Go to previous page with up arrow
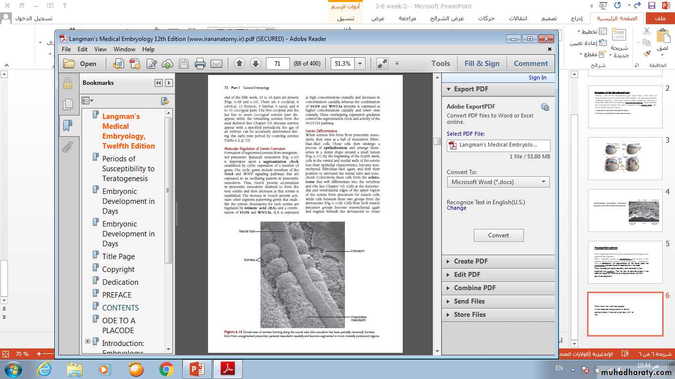Image resolution: width=675 pixels, height=379 pixels. click(239, 64)
